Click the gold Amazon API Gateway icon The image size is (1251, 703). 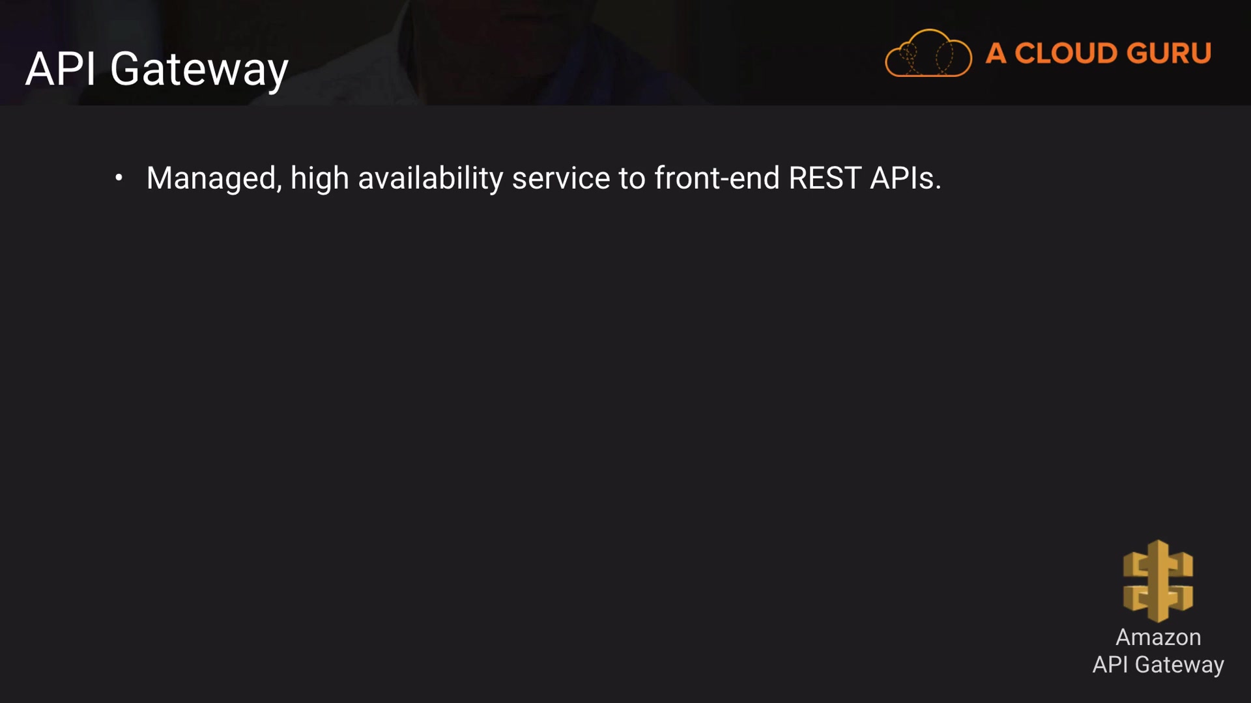point(1158,581)
